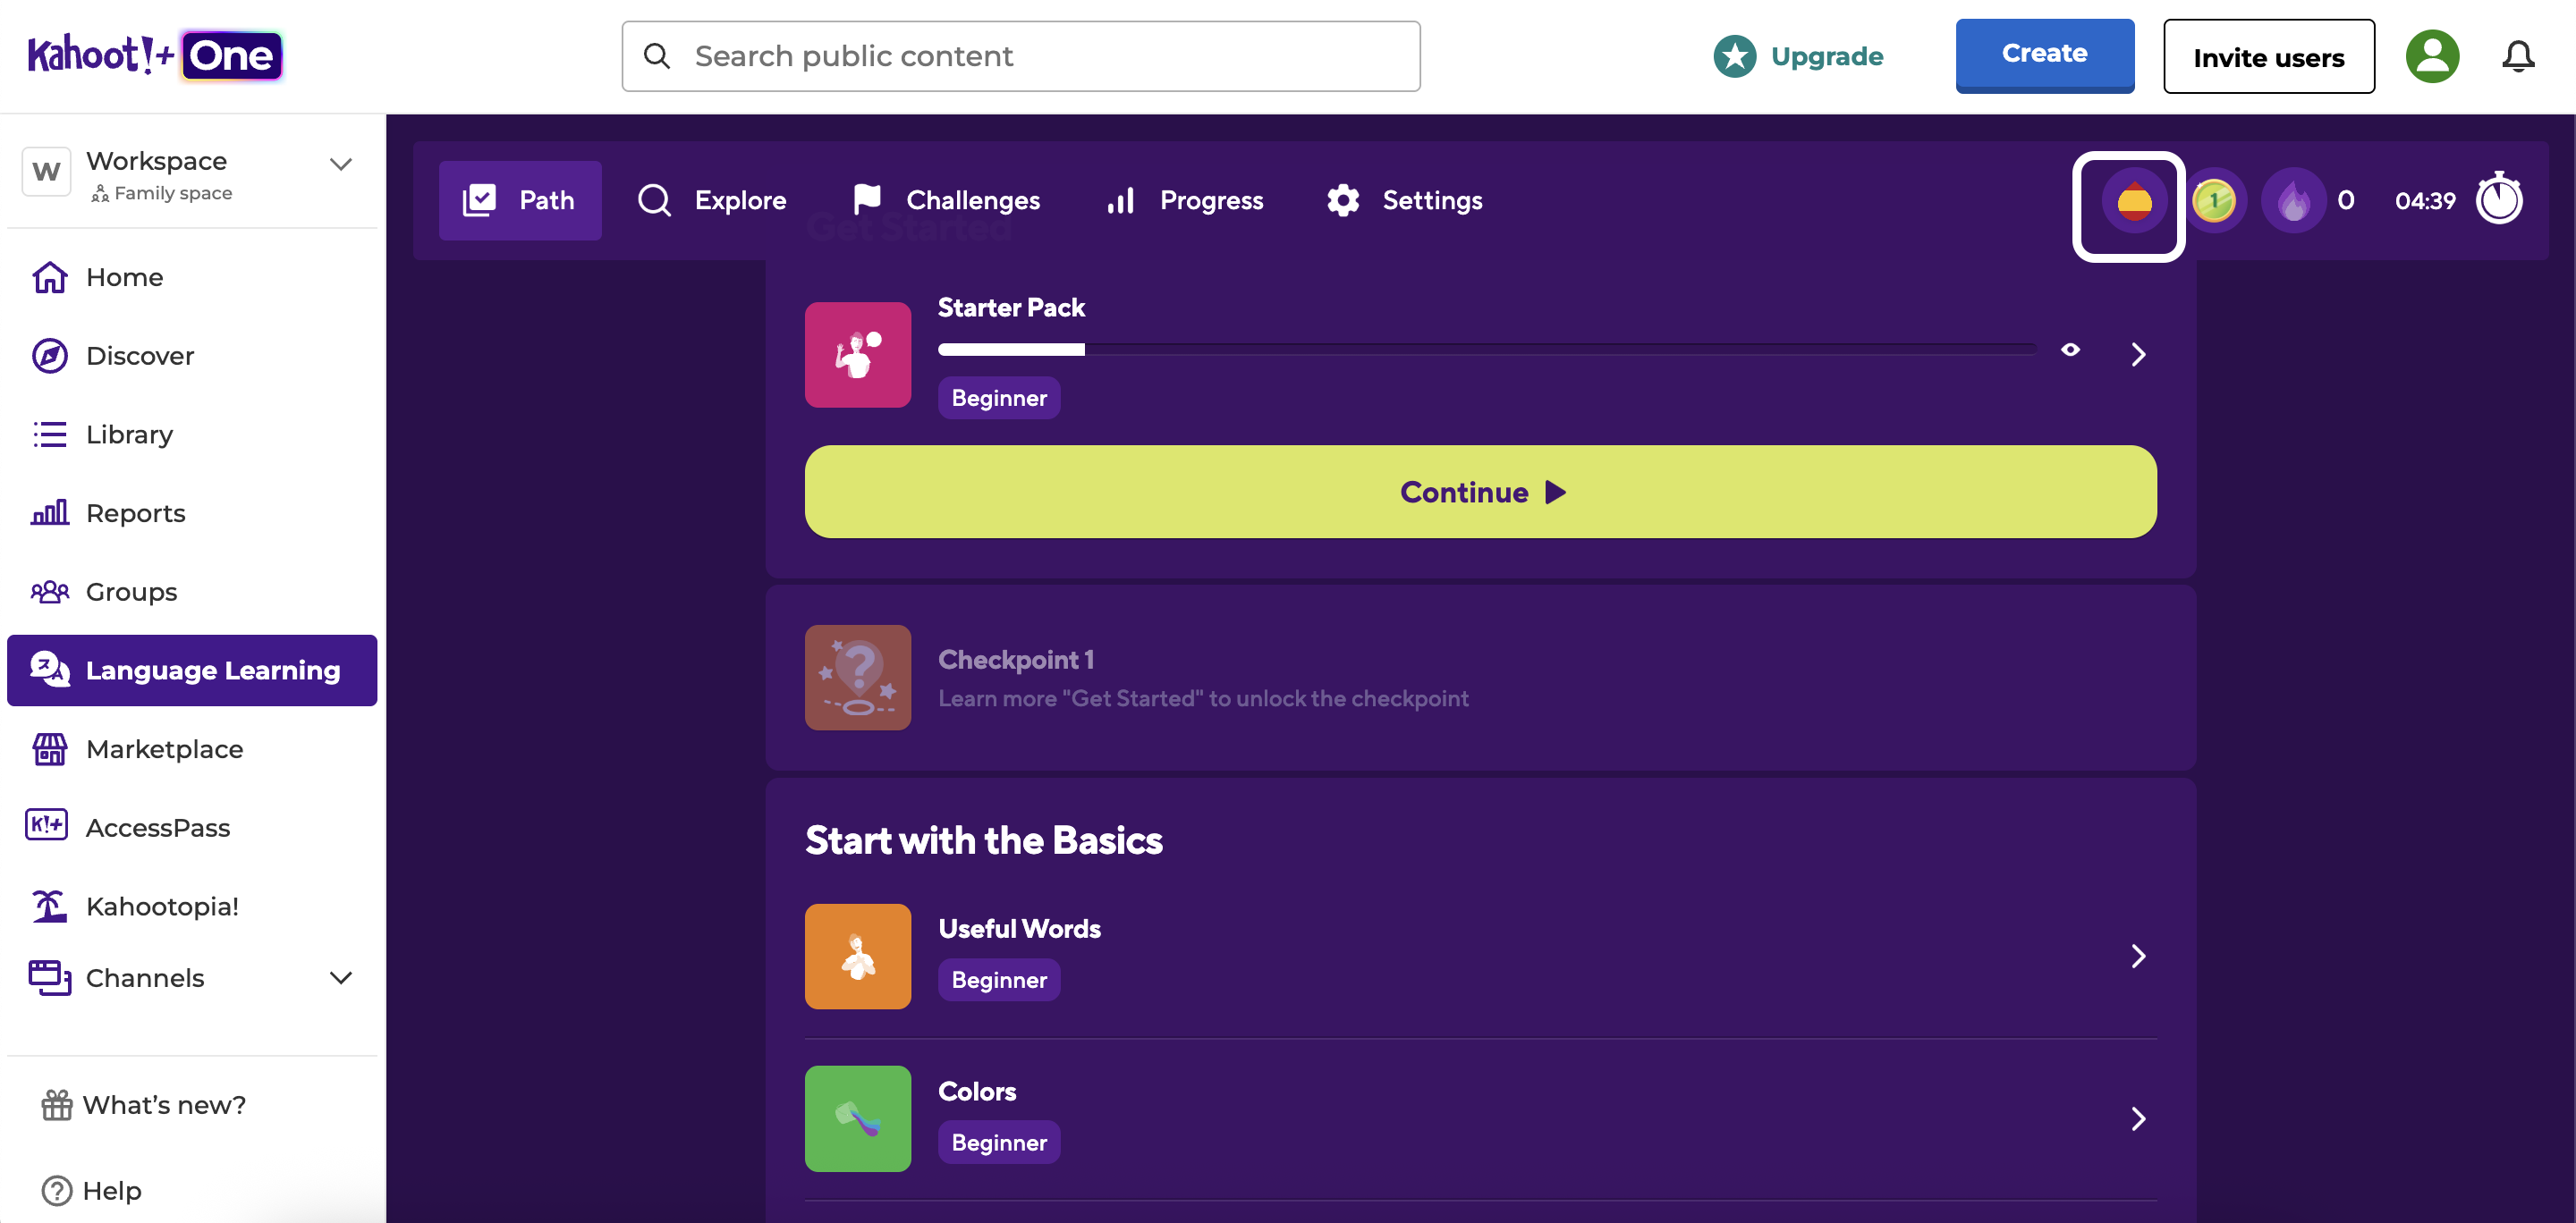2576x1223 pixels.
Task: Click the Colors lesson title
Action: [x=977, y=1091]
